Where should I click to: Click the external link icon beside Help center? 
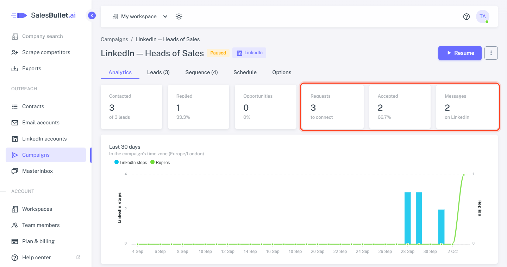(x=79, y=257)
